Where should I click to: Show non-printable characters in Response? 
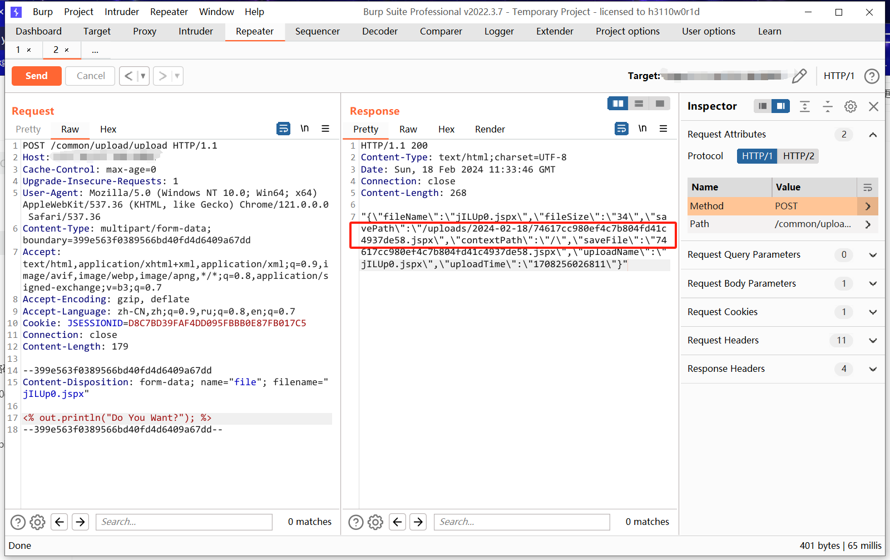pyautogui.click(x=642, y=129)
